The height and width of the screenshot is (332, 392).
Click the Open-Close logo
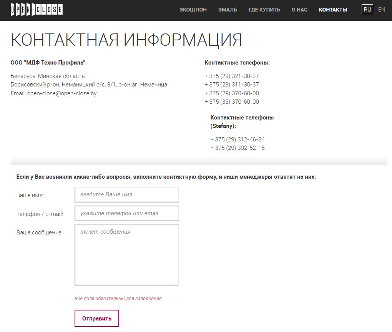point(37,10)
